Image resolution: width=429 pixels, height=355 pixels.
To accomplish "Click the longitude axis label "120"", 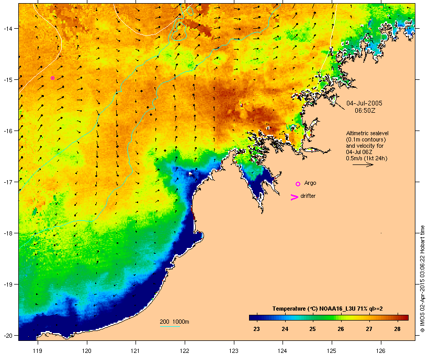I will [x=87, y=351].
